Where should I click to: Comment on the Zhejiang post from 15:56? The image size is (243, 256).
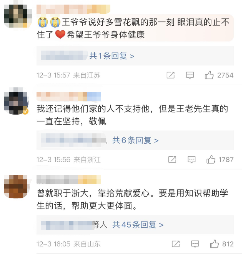191,159
